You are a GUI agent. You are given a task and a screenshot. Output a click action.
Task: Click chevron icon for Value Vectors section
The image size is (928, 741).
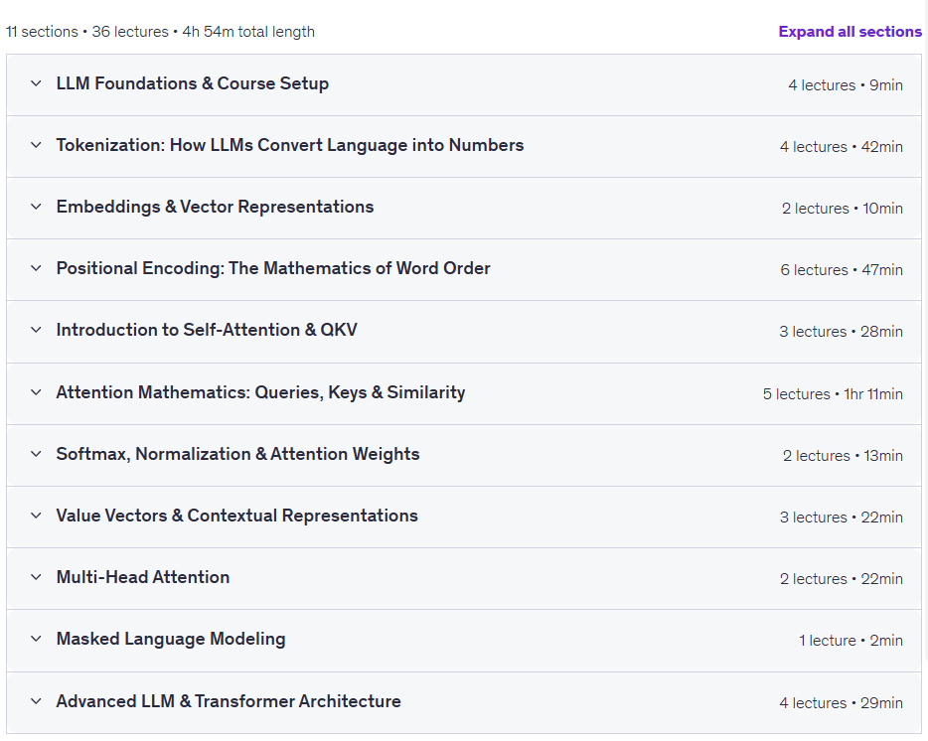[36, 516]
